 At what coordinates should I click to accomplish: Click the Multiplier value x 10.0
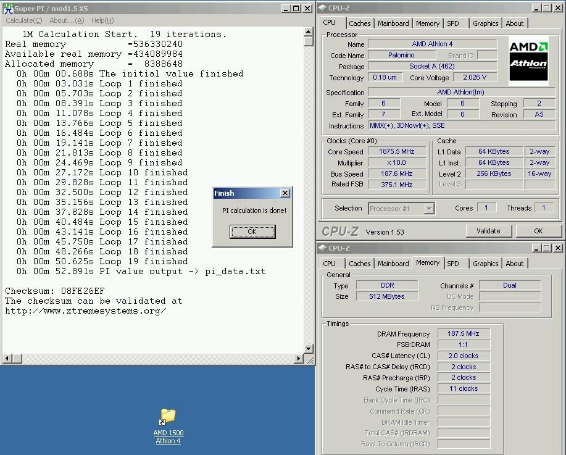pyautogui.click(x=397, y=163)
